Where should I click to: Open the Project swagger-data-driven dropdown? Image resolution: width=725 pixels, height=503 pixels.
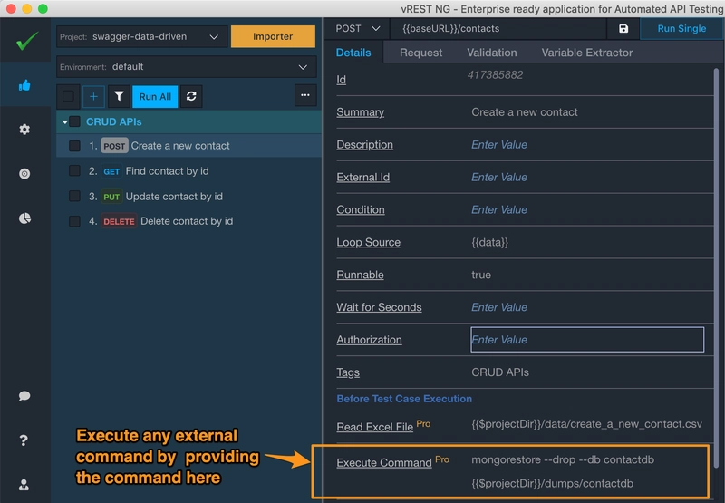point(142,36)
